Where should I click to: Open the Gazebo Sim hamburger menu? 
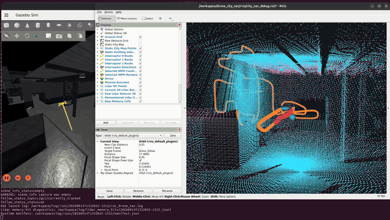click(6, 15)
